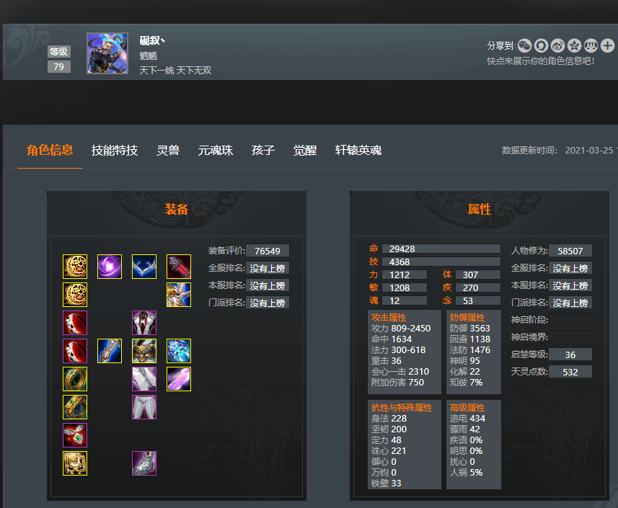Screen dimensions: 618x508
Task: View the white trousers equipment item
Action: tap(144, 407)
